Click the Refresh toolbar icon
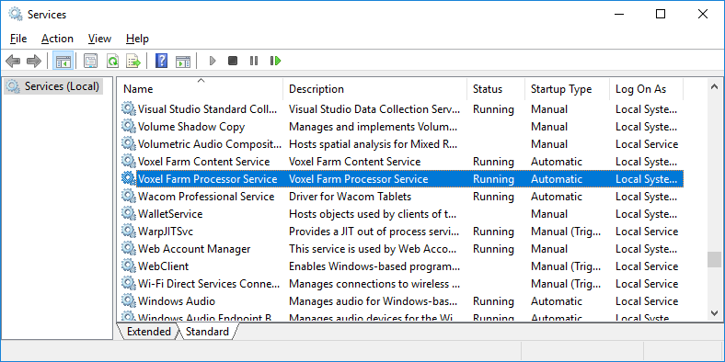Image resolution: width=725 pixels, height=362 pixels. (112, 61)
